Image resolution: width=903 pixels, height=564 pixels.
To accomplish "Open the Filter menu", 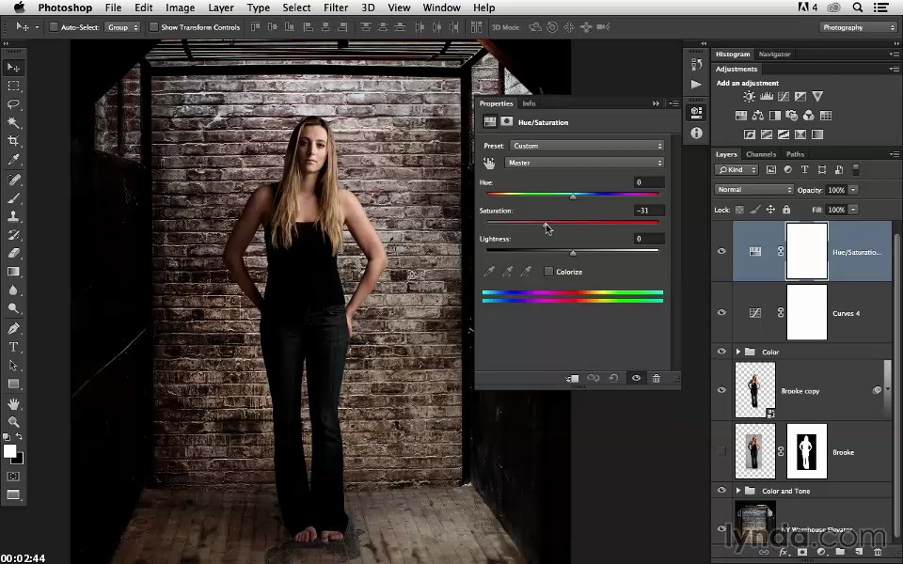I will tap(335, 8).
